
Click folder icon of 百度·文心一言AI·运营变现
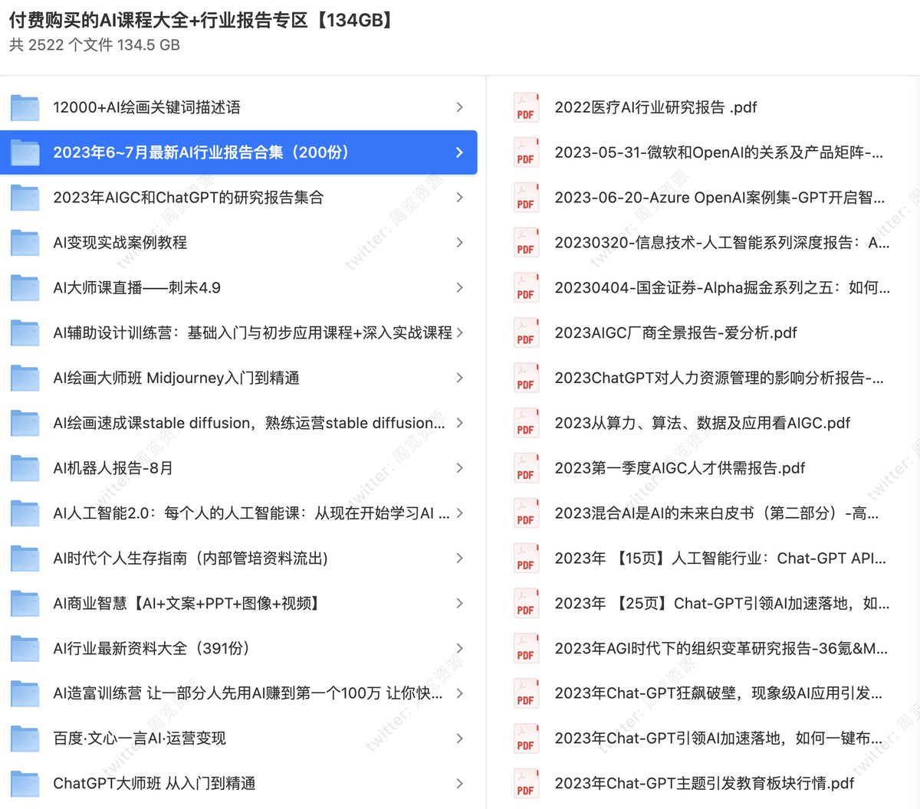click(x=25, y=739)
